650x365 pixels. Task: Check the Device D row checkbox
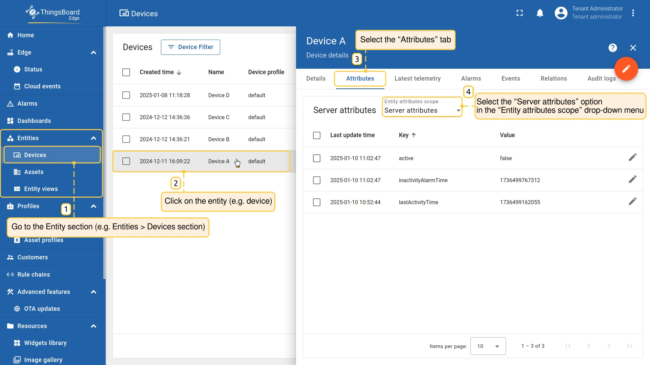pos(126,95)
